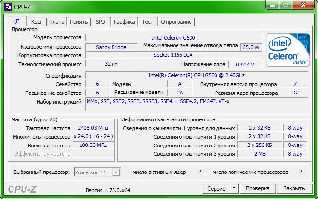Click the multiplier value x 24.0 (16 - 24)
The width and height of the screenshot is (318, 199).
[93, 136]
